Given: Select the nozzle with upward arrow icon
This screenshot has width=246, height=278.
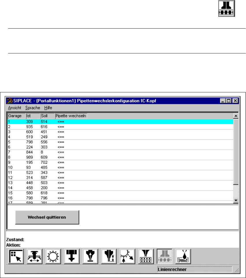Looking at the screenshot, I should [x=90, y=256].
